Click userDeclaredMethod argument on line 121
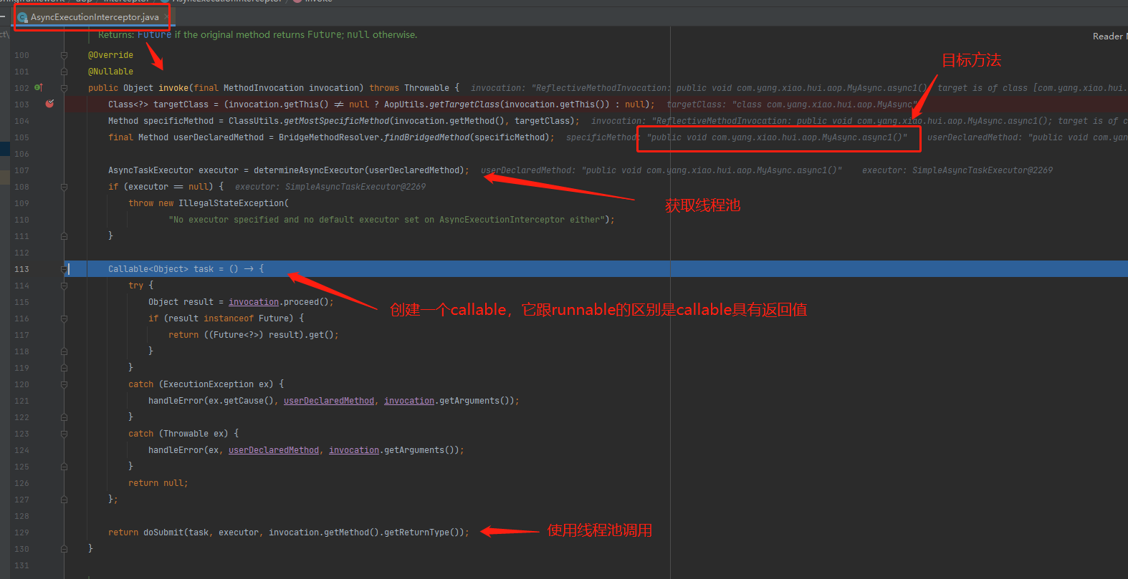The height and width of the screenshot is (579, 1128). 329,401
